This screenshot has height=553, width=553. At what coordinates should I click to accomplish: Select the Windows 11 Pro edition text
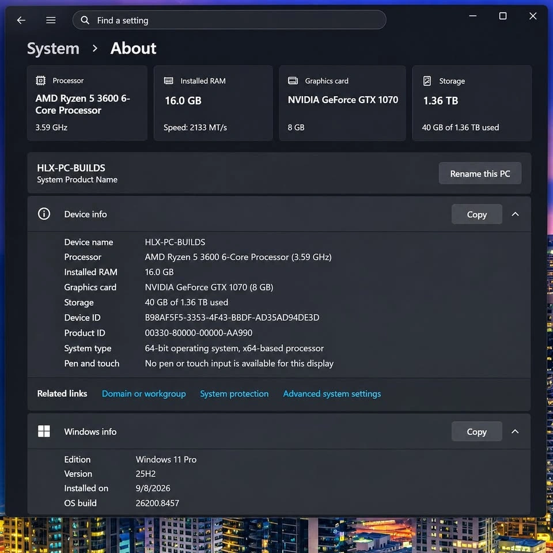(x=166, y=459)
